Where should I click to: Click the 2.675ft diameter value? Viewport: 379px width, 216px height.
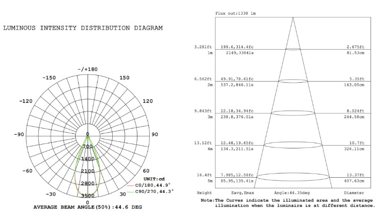(355, 47)
